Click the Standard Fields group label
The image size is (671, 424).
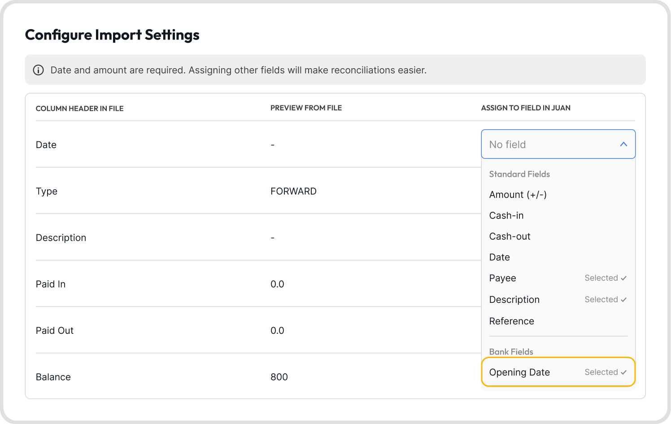pos(519,174)
